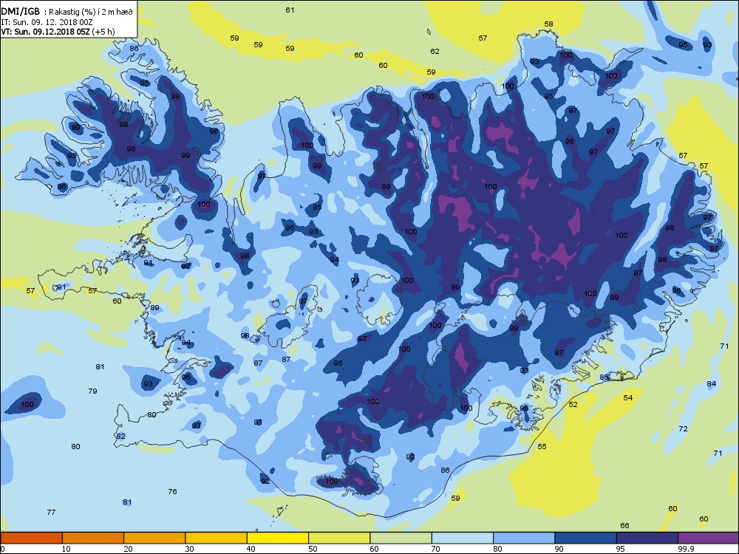Click the humidity value '61' on the map
Screen dimensions: 739x554
coord(290,10)
